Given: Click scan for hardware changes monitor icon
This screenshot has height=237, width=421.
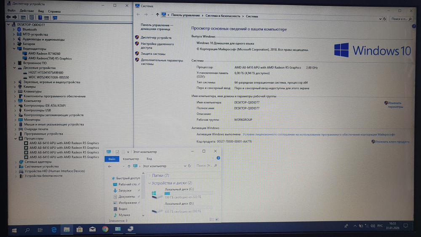Looking at the screenshot, I should (x=55, y=18).
